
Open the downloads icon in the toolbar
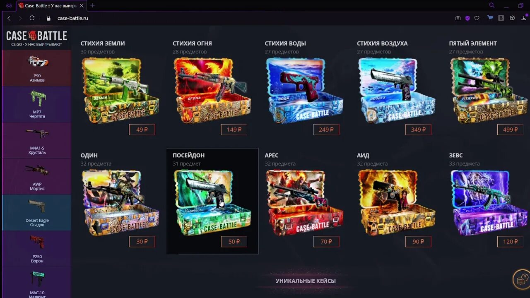coord(524,18)
